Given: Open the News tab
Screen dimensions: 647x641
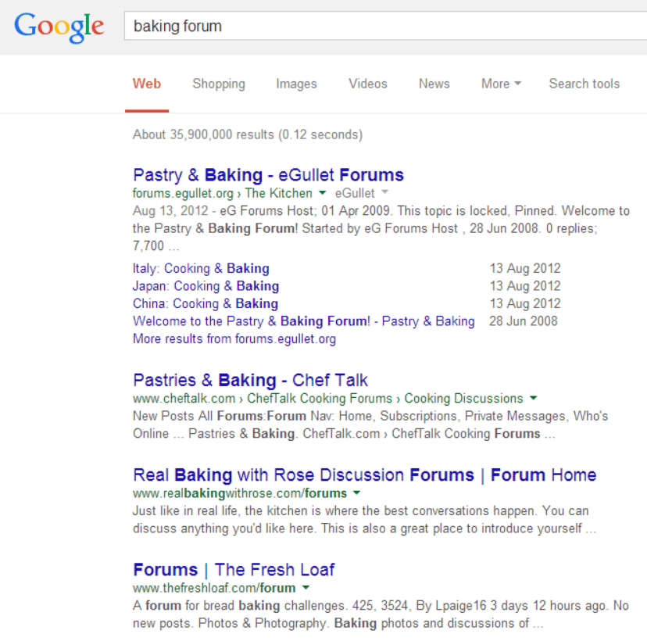Looking at the screenshot, I should pos(434,84).
